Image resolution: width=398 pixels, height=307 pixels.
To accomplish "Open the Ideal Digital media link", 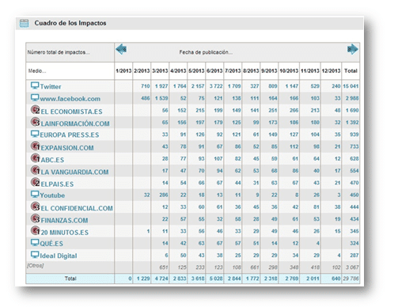I will 59,256.
